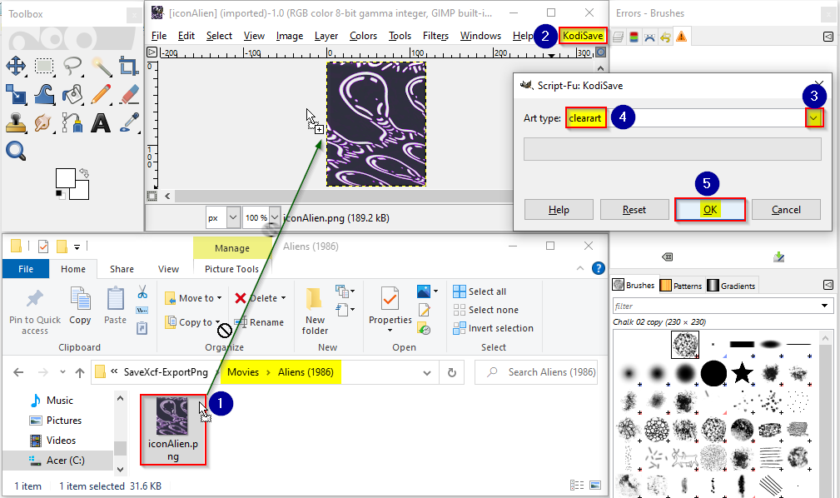Click the Errors warning triangle tab icon

[681, 37]
